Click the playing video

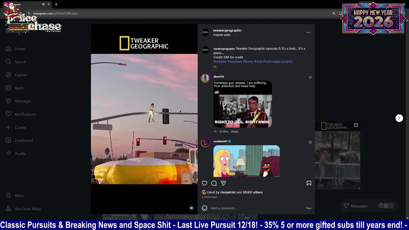point(144,119)
